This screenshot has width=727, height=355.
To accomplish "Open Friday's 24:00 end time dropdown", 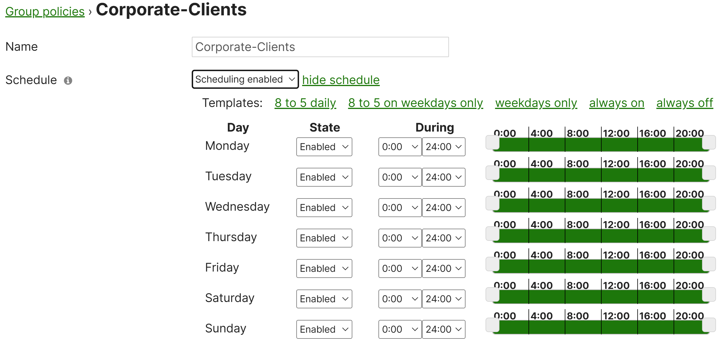I will pos(443,268).
